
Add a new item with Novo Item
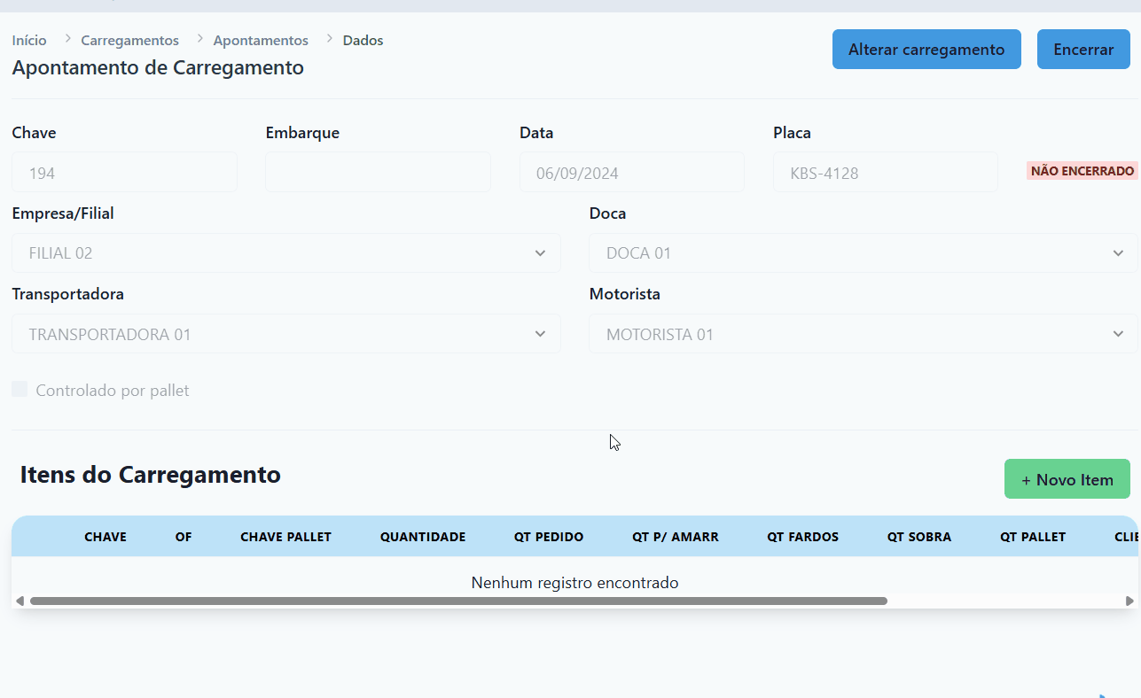1067,479
